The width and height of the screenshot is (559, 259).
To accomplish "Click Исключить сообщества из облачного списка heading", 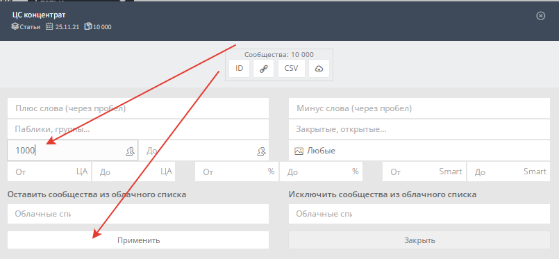I will pyautogui.click(x=383, y=194).
